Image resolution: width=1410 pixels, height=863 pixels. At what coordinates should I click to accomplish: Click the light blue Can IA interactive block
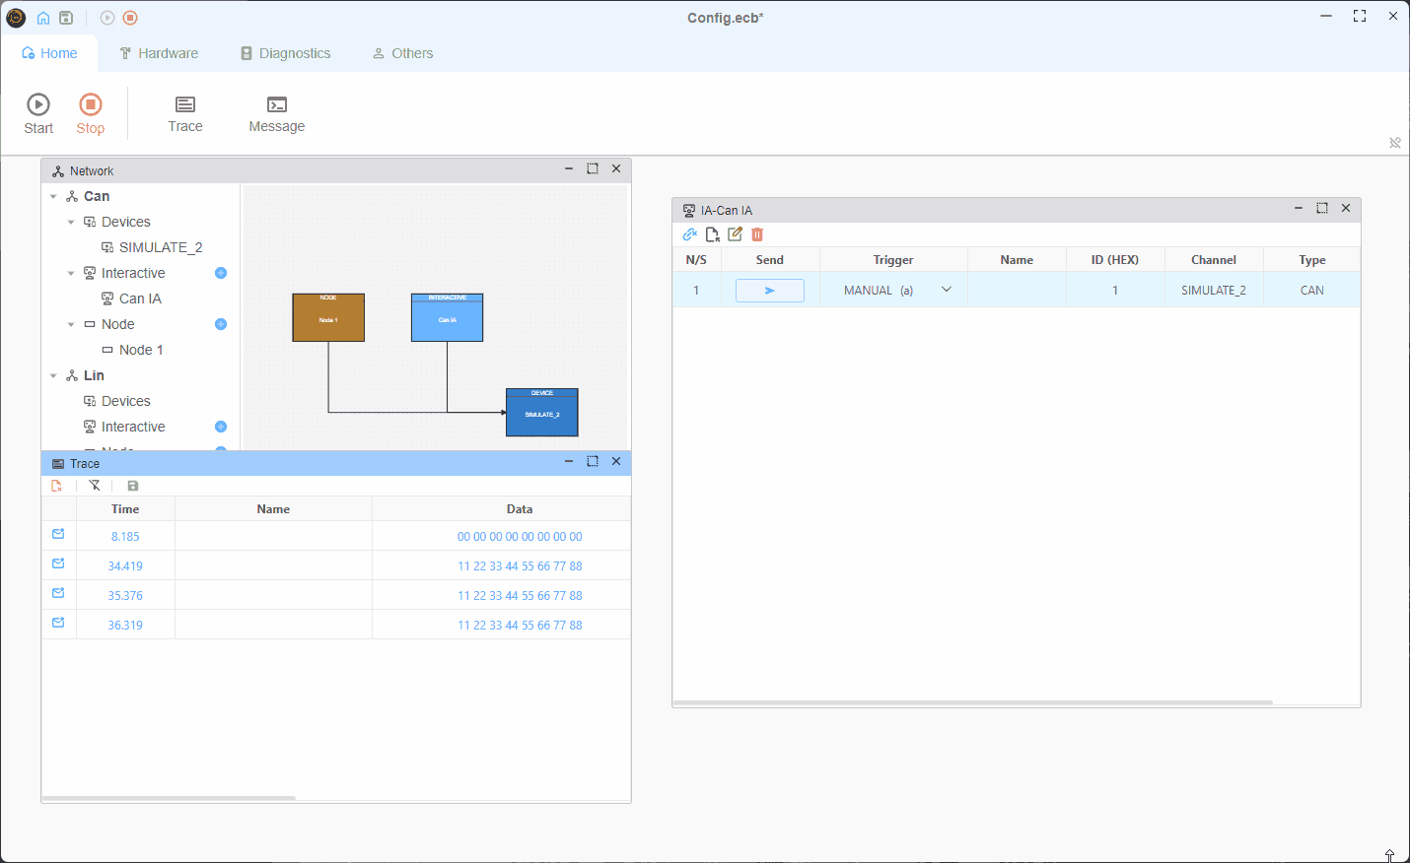tap(447, 317)
